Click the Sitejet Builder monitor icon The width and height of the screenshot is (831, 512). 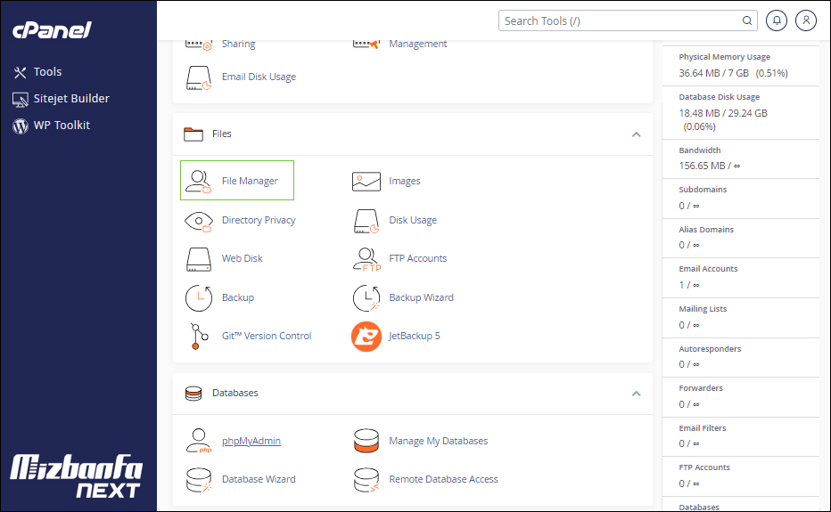pos(21,100)
